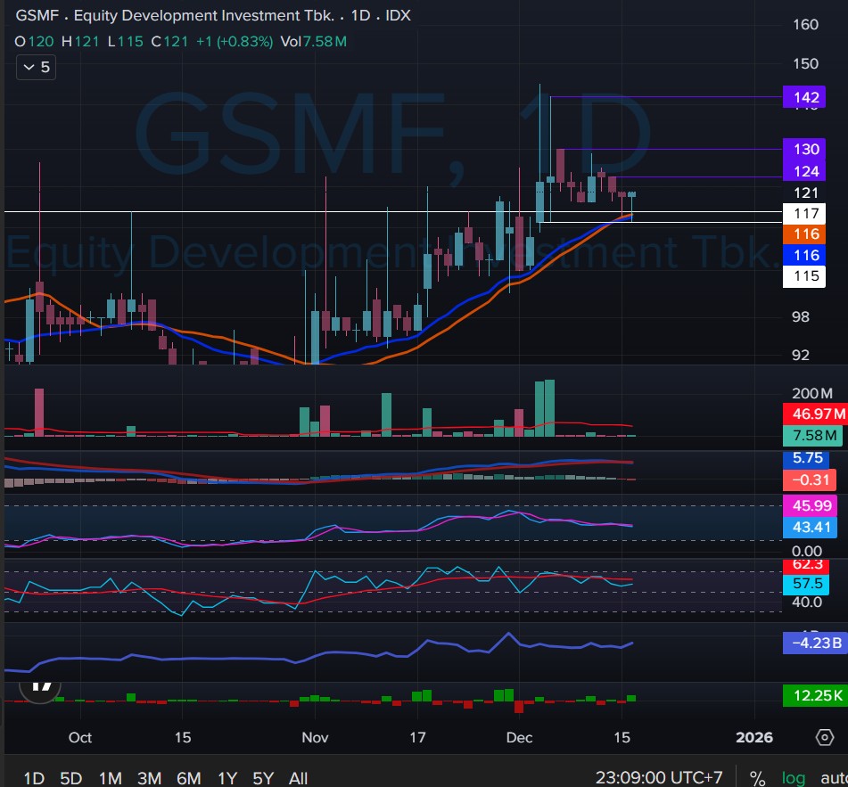The height and width of the screenshot is (787, 848).
Task: Click the 117 white price label
Action: (x=804, y=214)
